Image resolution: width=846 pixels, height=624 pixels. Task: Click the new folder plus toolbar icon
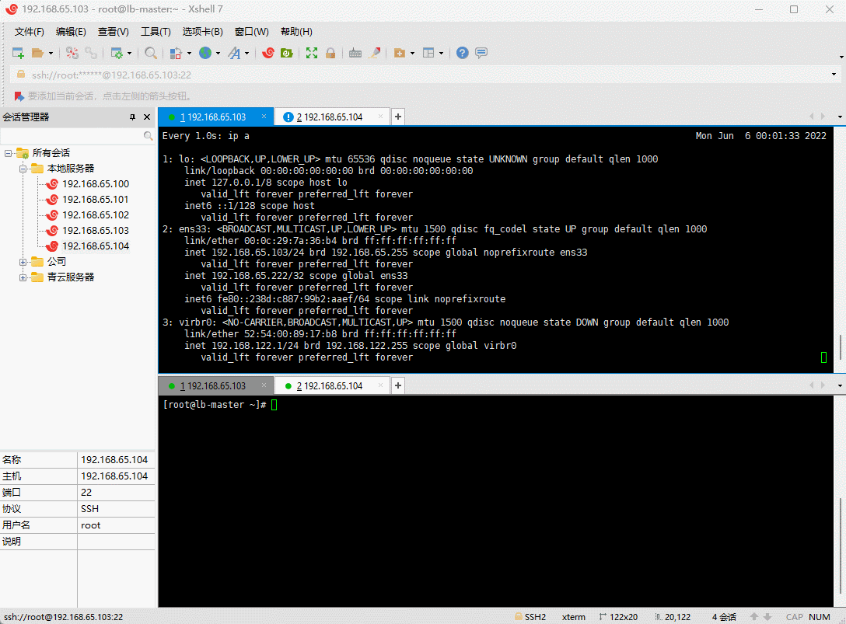pos(400,53)
